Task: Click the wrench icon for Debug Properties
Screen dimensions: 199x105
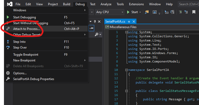Action: pyautogui.click(x=8, y=79)
